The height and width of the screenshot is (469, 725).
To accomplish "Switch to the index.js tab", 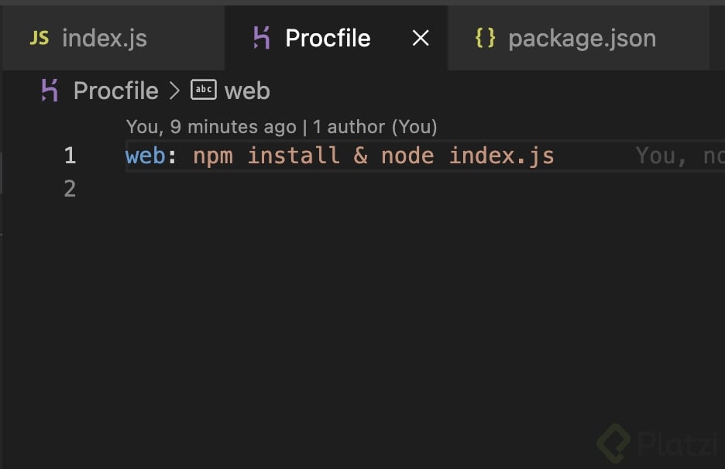I will (113, 38).
